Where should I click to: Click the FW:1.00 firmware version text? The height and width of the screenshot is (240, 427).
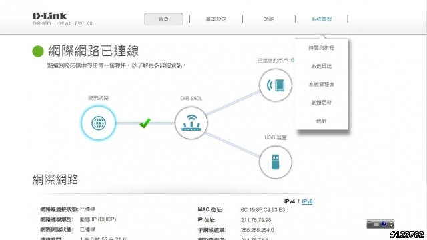pos(83,24)
